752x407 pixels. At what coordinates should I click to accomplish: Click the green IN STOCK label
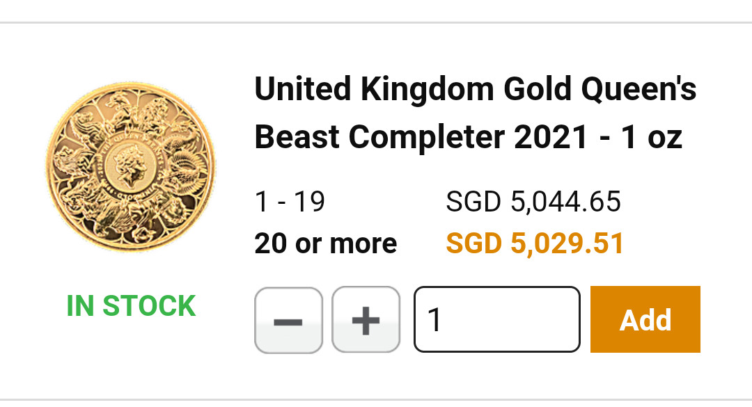tap(131, 306)
